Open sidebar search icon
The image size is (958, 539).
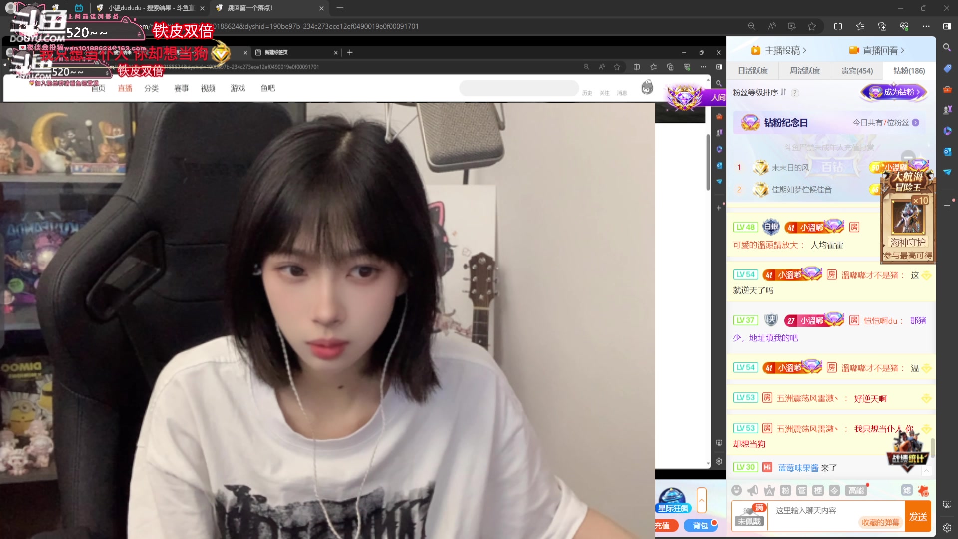coord(947,47)
